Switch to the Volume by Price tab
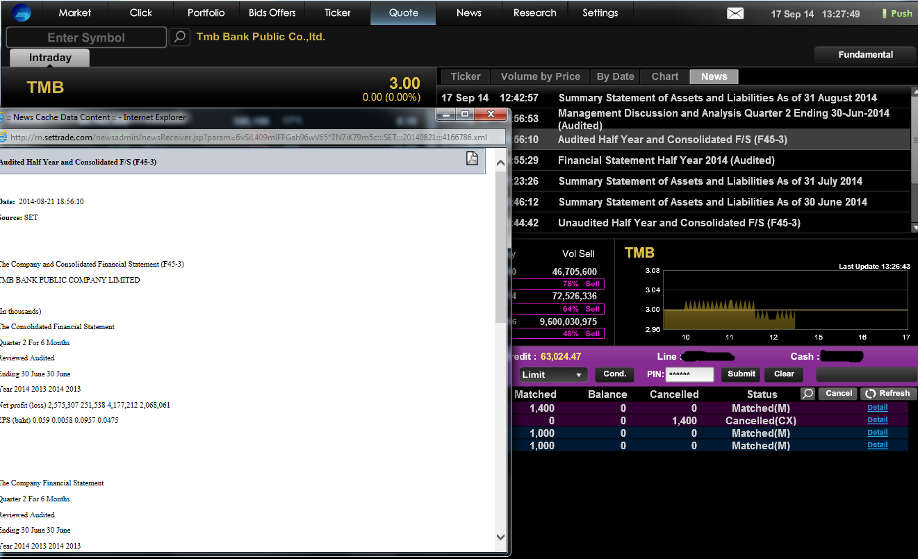Image resolution: width=918 pixels, height=559 pixels. tap(540, 76)
